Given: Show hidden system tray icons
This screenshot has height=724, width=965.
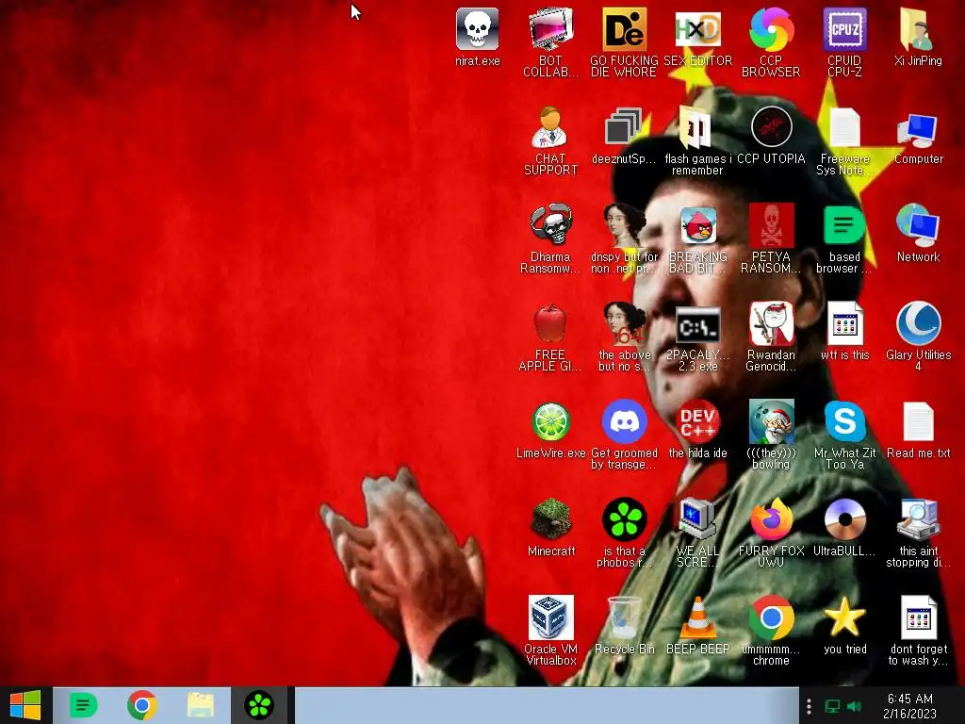Looking at the screenshot, I should click(x=809, y=705).
